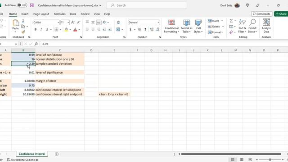Toggle Align Left
The height and width of the screenshot is (162, 288).
point(87,29)
